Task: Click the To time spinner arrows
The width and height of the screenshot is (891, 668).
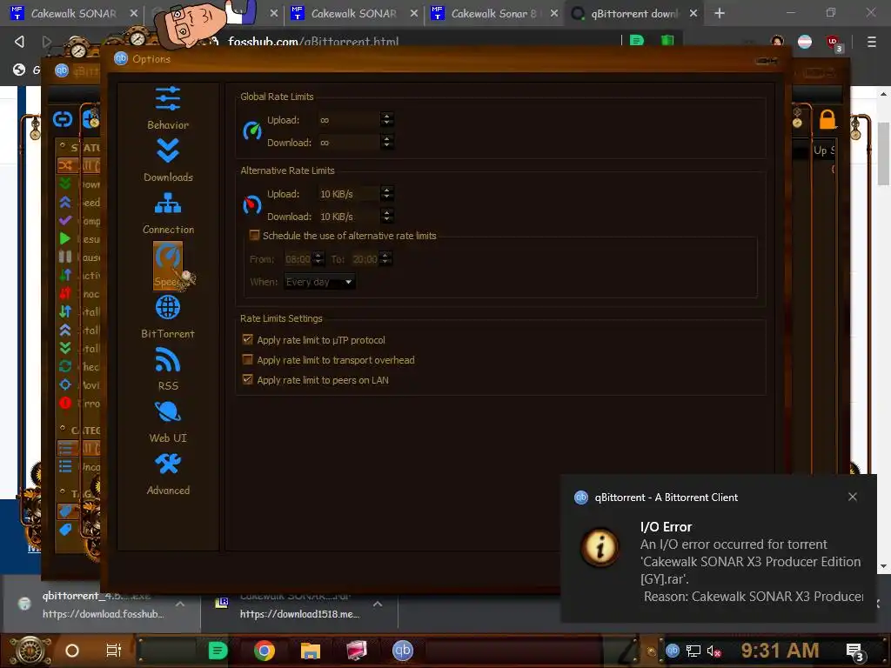Action: coord(385,259)
